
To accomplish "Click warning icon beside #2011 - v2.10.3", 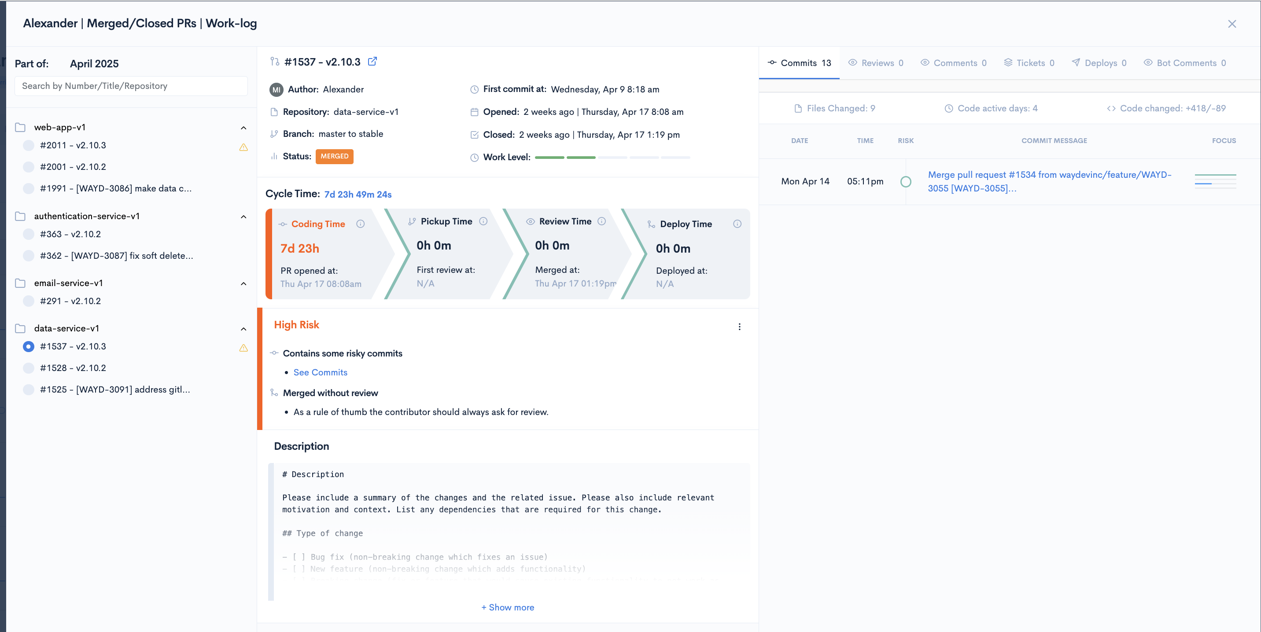I will 243,147.
